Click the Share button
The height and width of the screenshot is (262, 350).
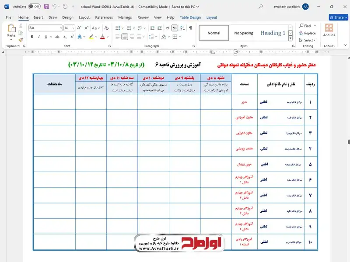click(x=338, y=17)
